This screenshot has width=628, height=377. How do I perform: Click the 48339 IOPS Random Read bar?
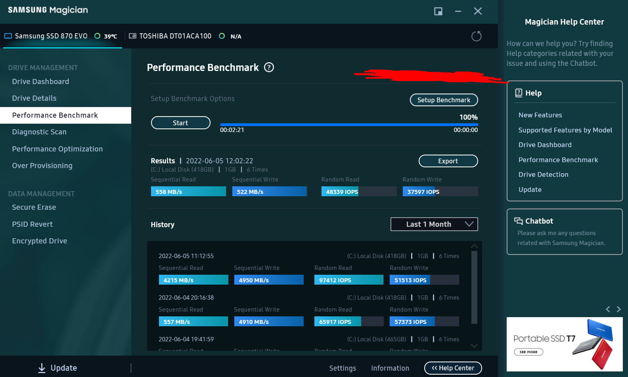coord(359,191)
